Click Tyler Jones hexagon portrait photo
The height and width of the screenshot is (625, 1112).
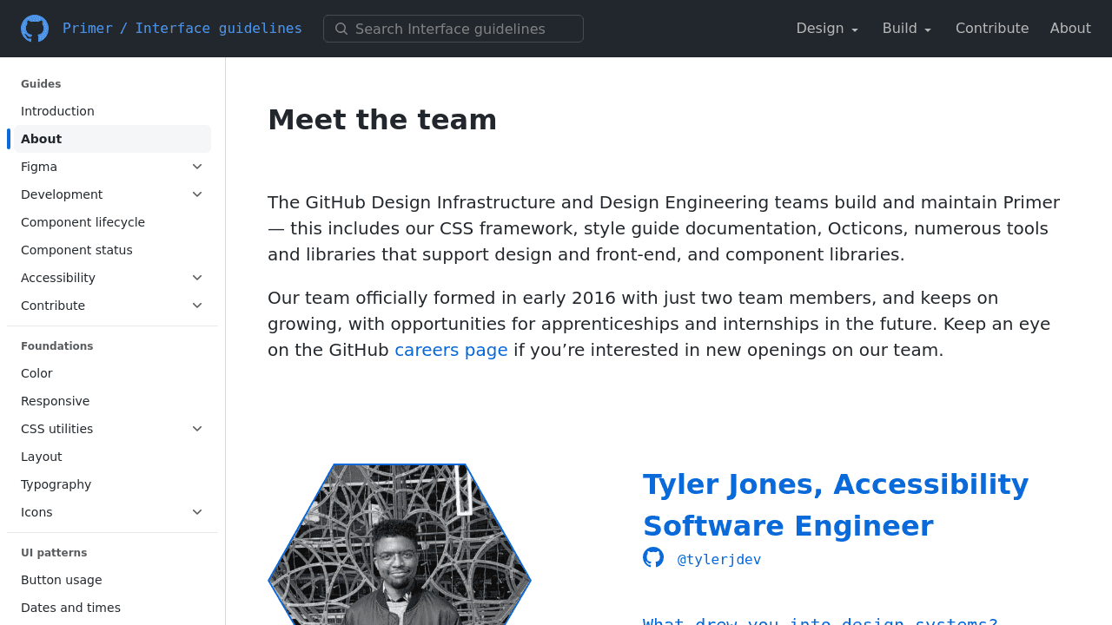pyautogui.click(x=400, y=545)
